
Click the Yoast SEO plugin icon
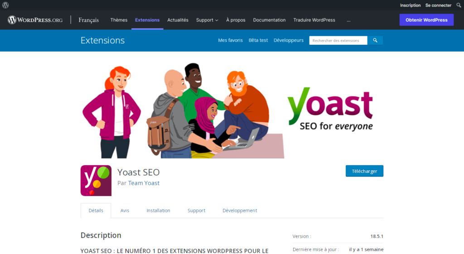pyautogui.click(x=96, y=180)
